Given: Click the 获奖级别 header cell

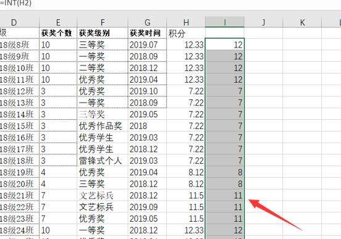Looking at the screenshot, I should 103,33.
